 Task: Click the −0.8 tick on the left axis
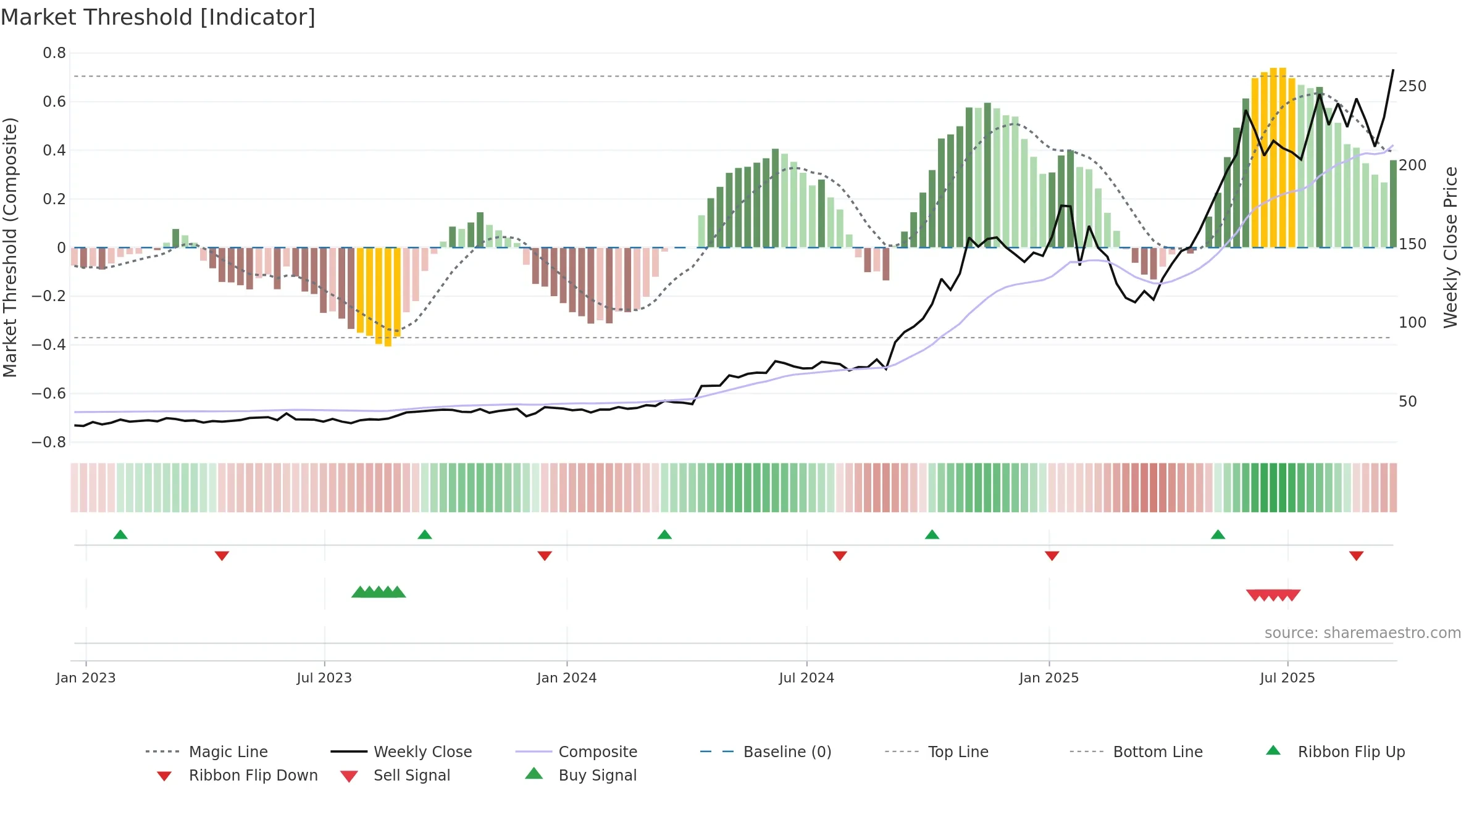click(49, 442)
